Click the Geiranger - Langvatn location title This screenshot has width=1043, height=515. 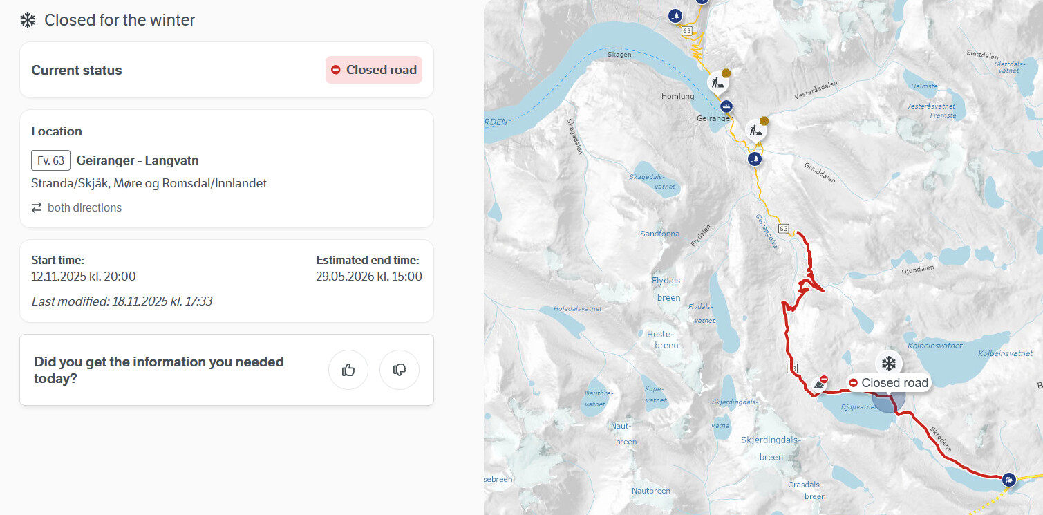pos(138,160)
